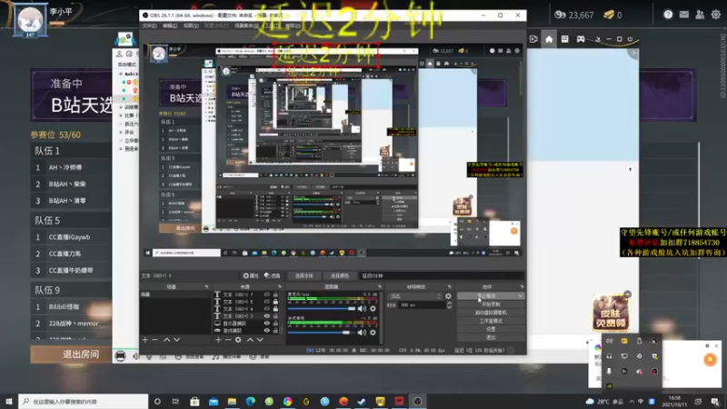Adjust the 300 ms duration stepper arrows
The image size is (727, 409).
449,305
